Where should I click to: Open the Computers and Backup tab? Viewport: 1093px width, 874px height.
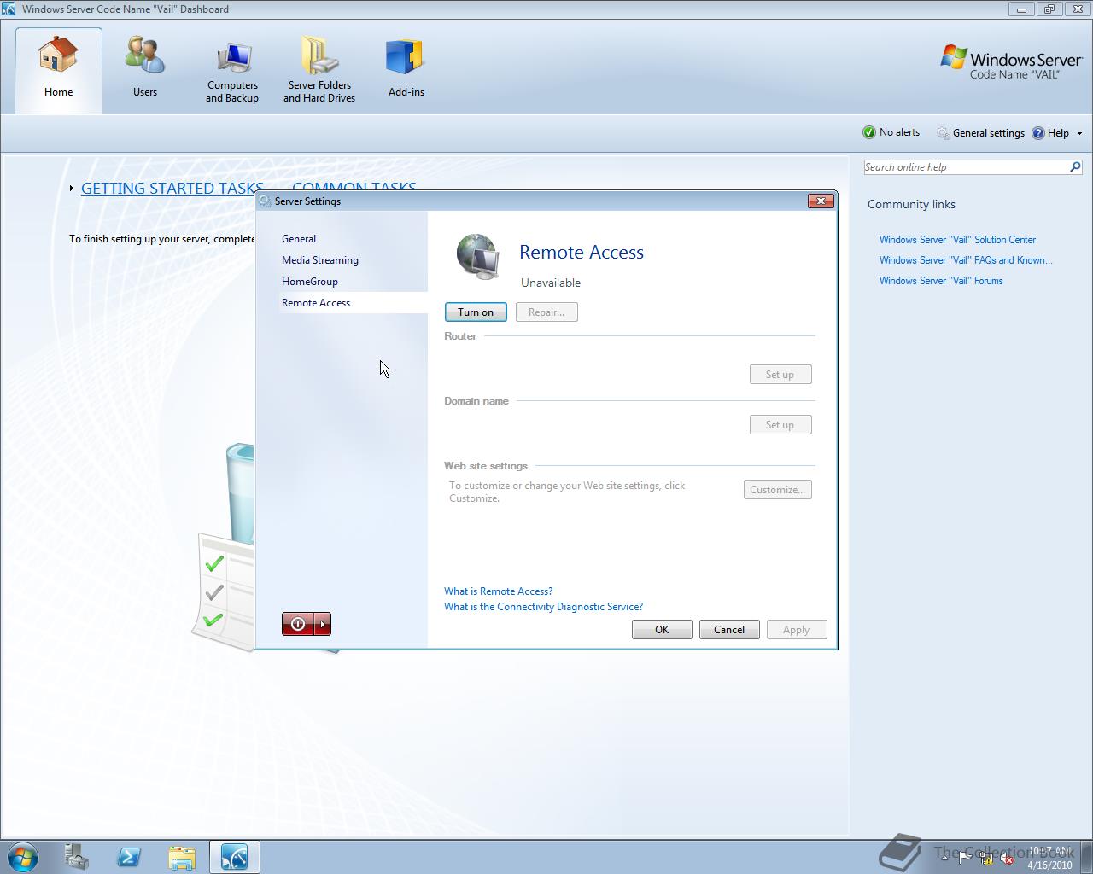(x=232, y=72)
